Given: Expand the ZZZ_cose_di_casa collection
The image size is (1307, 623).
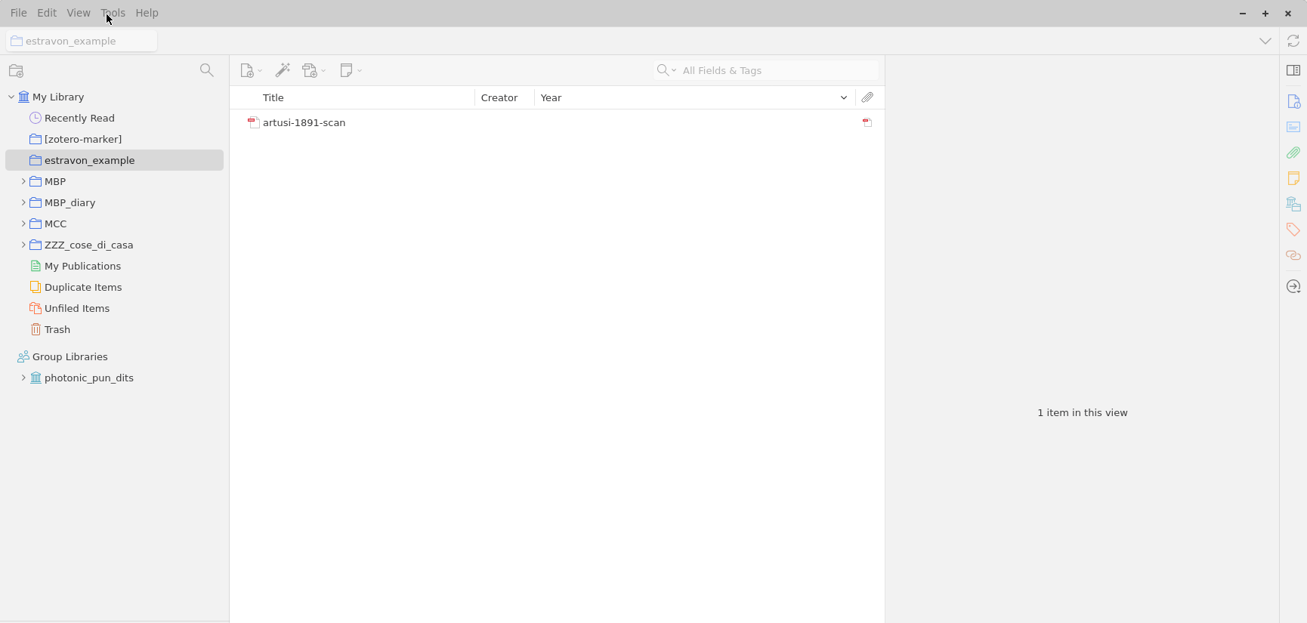Looking at the screenshot, I should [23, 245].
